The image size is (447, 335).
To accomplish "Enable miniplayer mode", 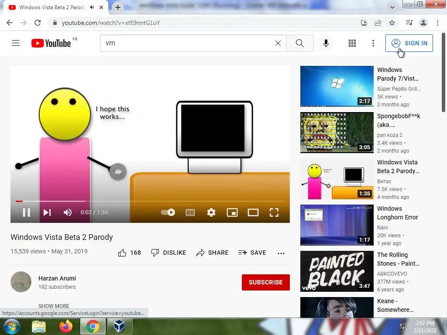I will [232, 212].
